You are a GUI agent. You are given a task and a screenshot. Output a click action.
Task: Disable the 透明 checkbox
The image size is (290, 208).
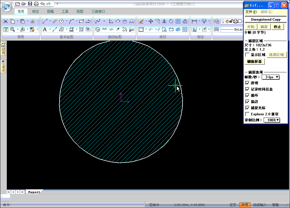coord(247,83)
